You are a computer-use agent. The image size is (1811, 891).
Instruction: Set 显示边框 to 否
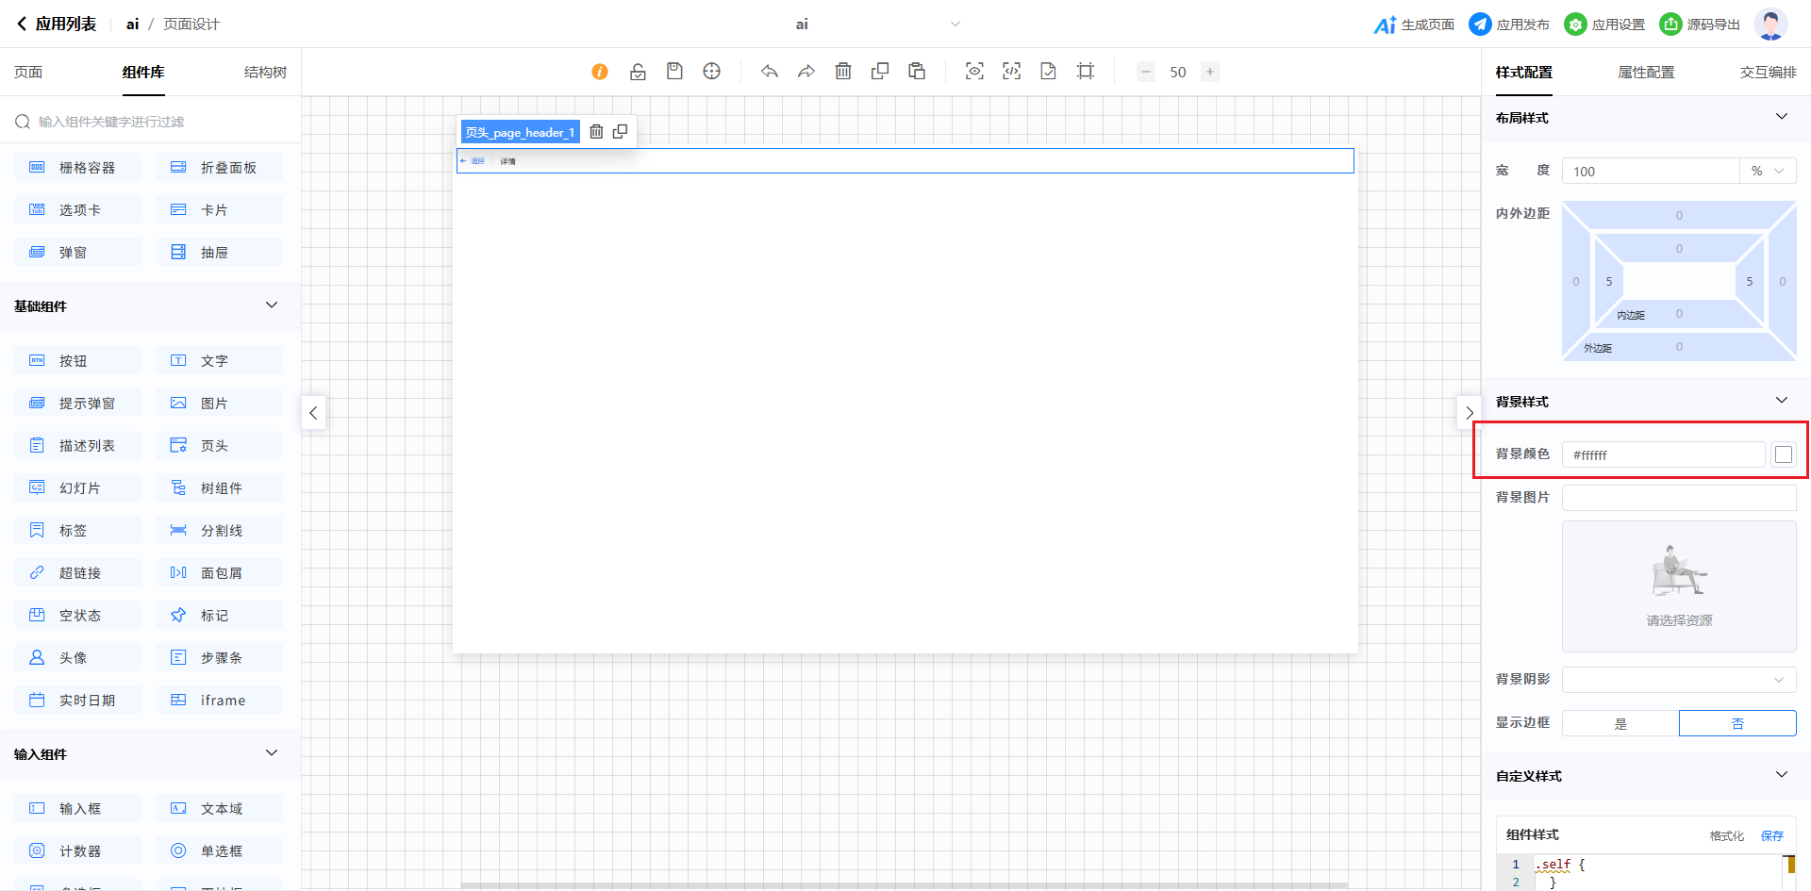[1737, 723]
